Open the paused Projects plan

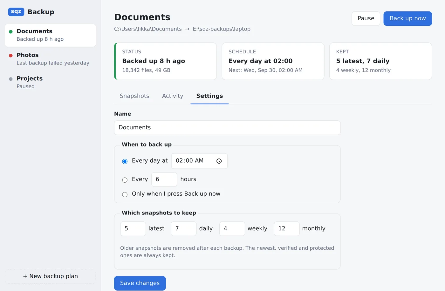50,82
